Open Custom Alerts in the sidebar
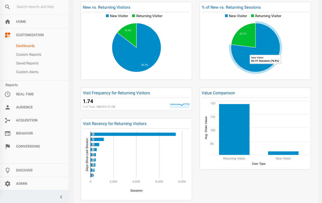Image resolution: width=322 pixels, height=203 pixels. point(27,72)
